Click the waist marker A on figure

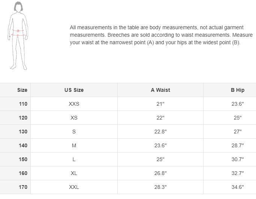click(x=18, y=31)
